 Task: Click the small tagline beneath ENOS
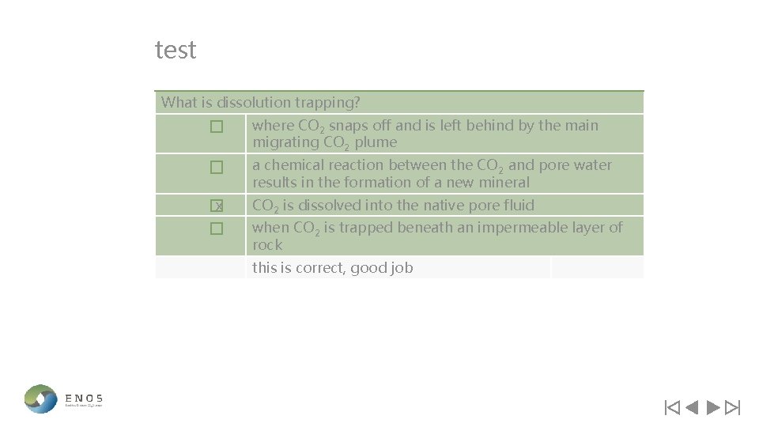coord(84,406)
